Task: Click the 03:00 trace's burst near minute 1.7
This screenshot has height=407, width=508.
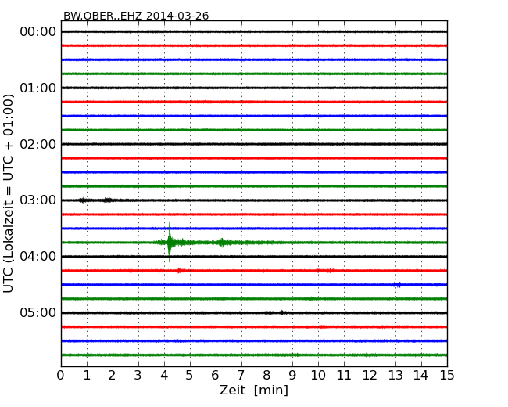Action: [x=107, y=200]
